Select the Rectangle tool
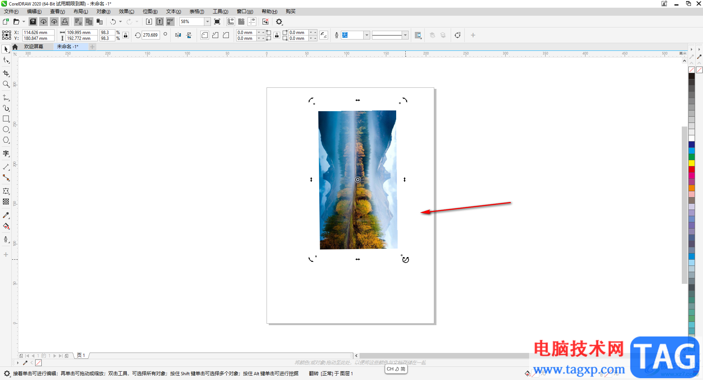Screen dimensions: 703x380 click(6, 119)
